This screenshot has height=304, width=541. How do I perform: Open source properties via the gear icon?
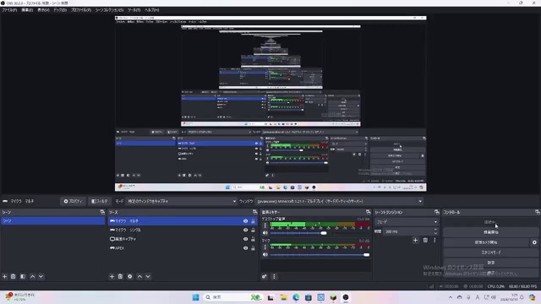tap(130, 276)
